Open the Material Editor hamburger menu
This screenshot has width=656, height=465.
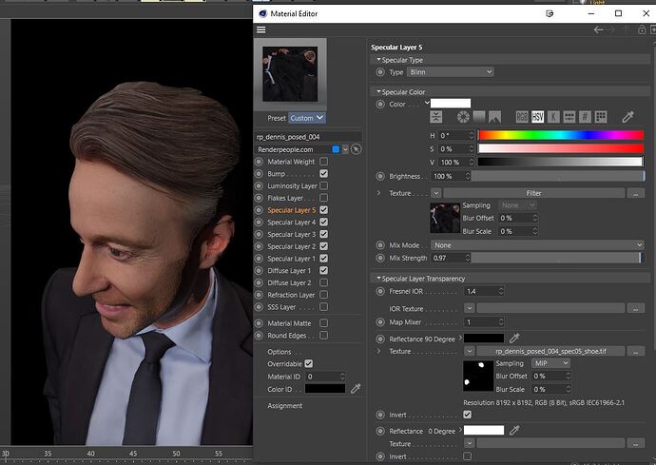[x=261, y=29]
